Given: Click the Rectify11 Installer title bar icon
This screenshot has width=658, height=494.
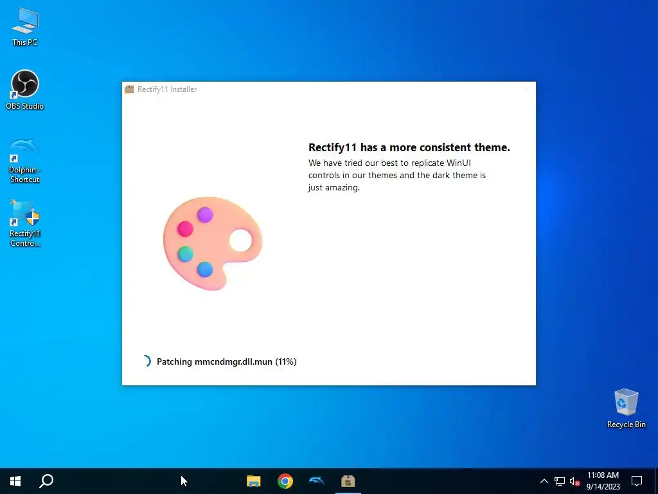Looking at the screenshot, I should (129, 89).
